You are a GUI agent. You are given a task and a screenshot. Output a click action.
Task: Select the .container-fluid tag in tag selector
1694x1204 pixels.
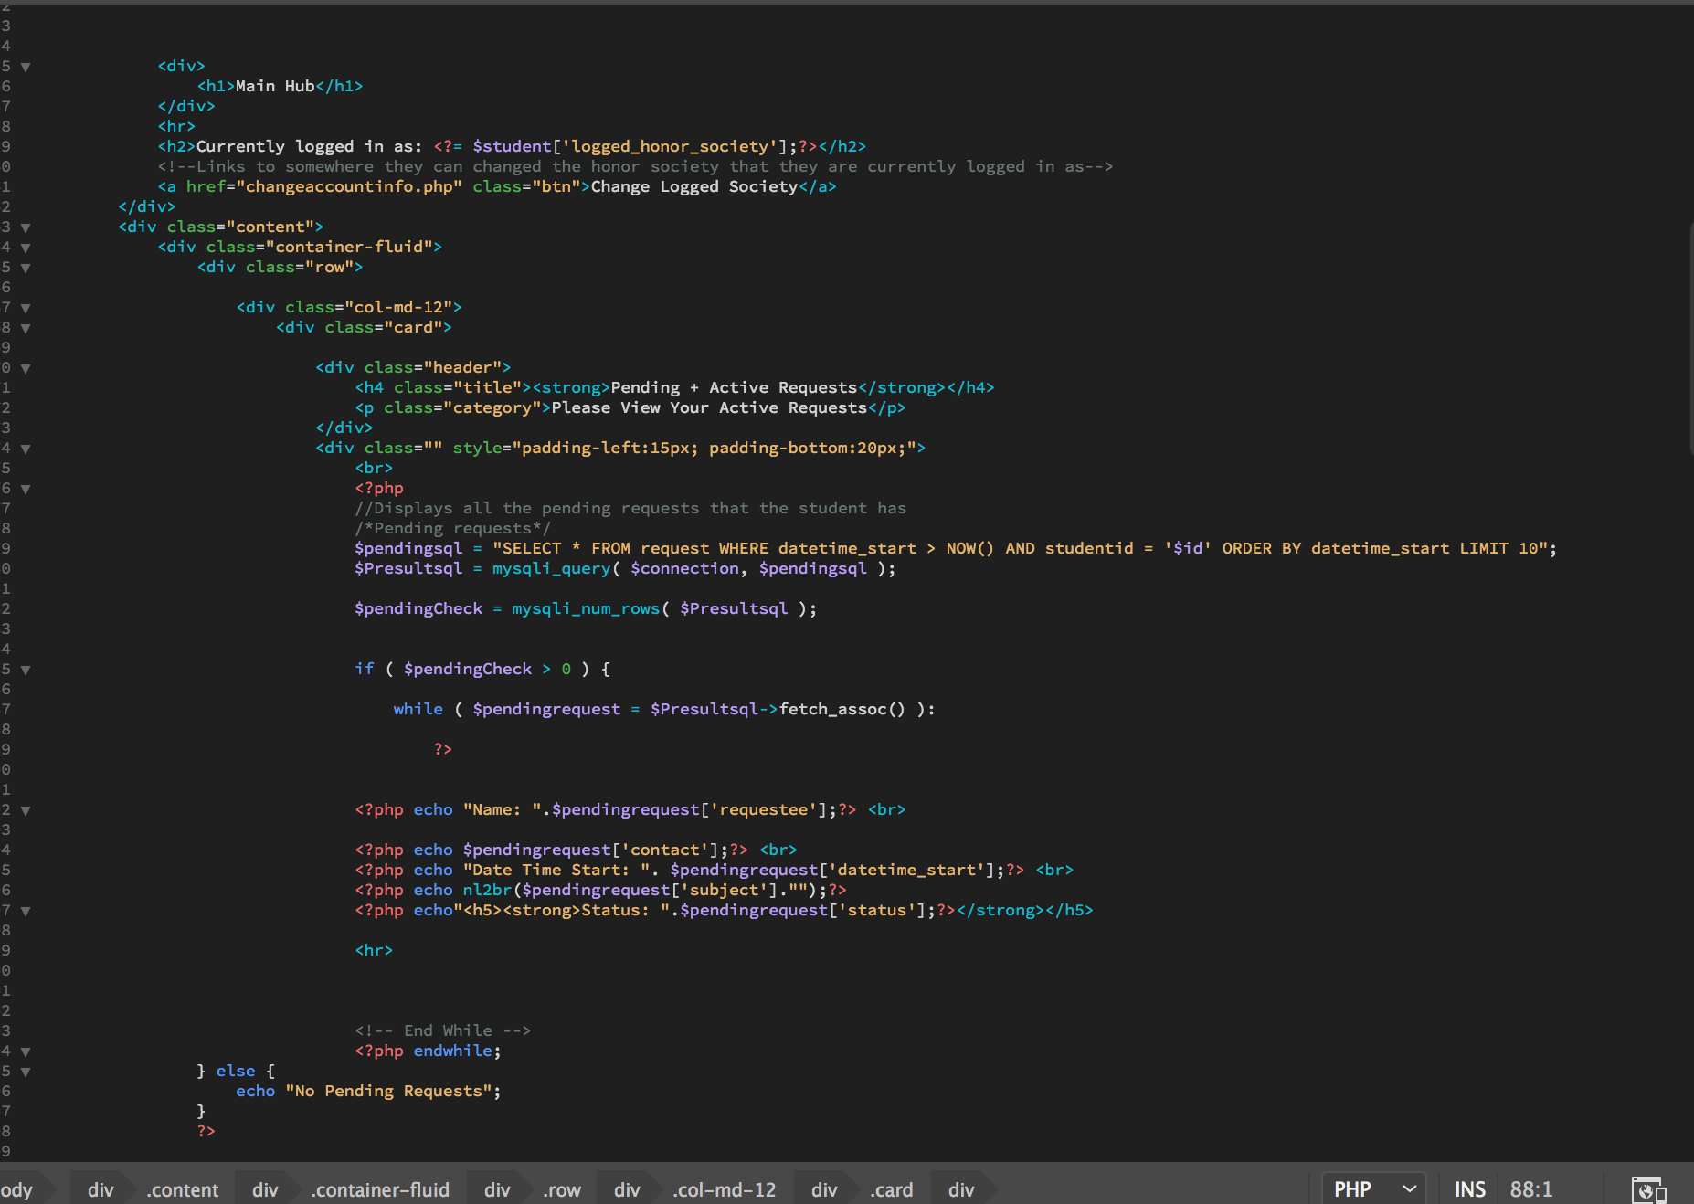(380, 1189)
